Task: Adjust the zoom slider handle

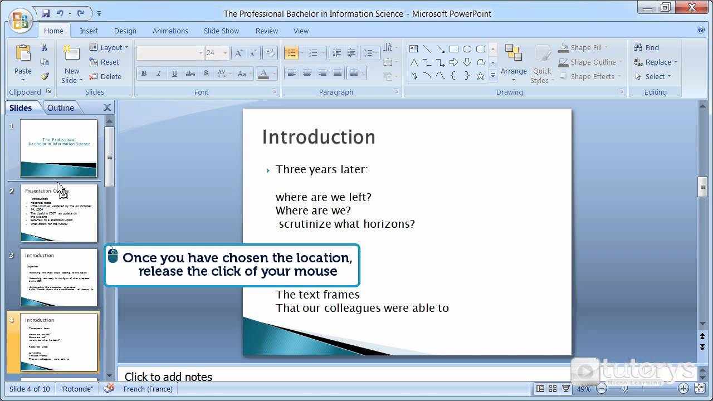Action: 624,389
